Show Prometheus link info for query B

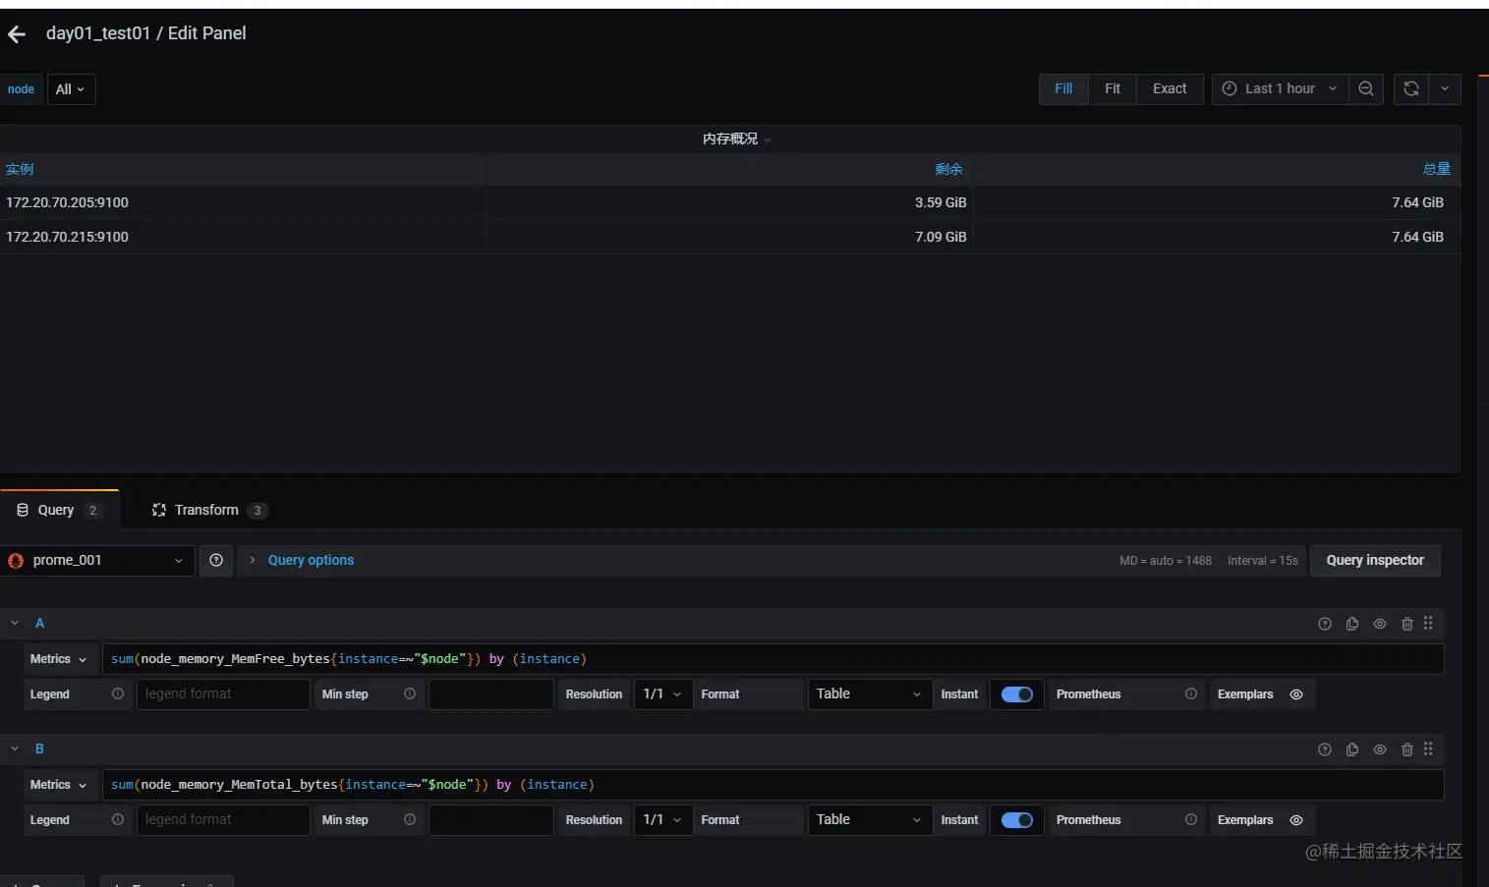pos(1191,819)
